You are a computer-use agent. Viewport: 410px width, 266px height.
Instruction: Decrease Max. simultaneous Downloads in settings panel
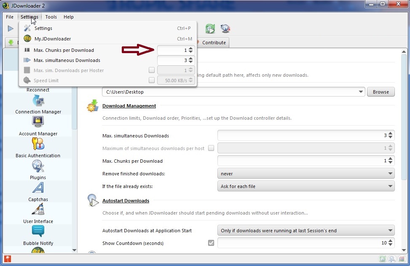pos(390,137)
